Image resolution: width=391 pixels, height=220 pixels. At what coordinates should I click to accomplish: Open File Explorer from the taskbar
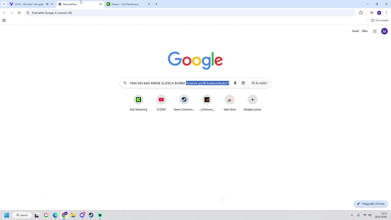click(73, 215)
